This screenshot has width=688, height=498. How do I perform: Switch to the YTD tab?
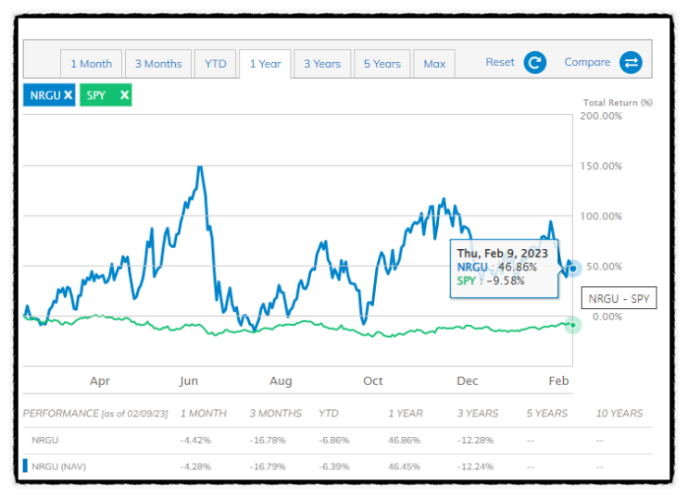pos(216,64)
